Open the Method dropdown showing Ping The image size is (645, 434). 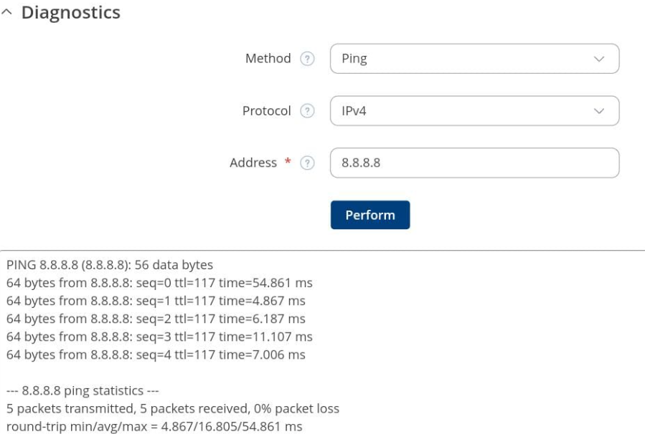coord(474,59)
